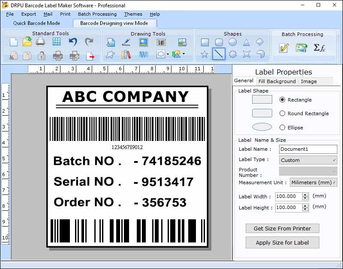Draw a rectangle from Shapes
The image size is (343, 269).
pos(205,42)
